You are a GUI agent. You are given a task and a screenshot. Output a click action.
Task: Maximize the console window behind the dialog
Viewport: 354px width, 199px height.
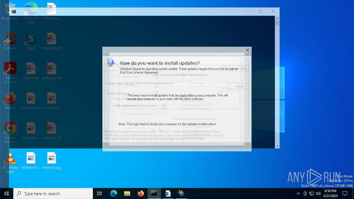click(x=261, y=11)
